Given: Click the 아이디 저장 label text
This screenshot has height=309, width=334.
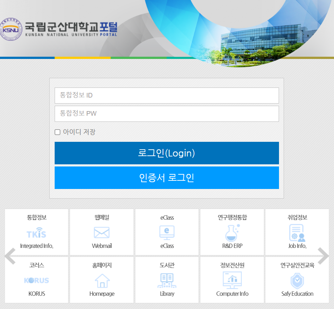Looking at the screenshot, I should [79, 132].
